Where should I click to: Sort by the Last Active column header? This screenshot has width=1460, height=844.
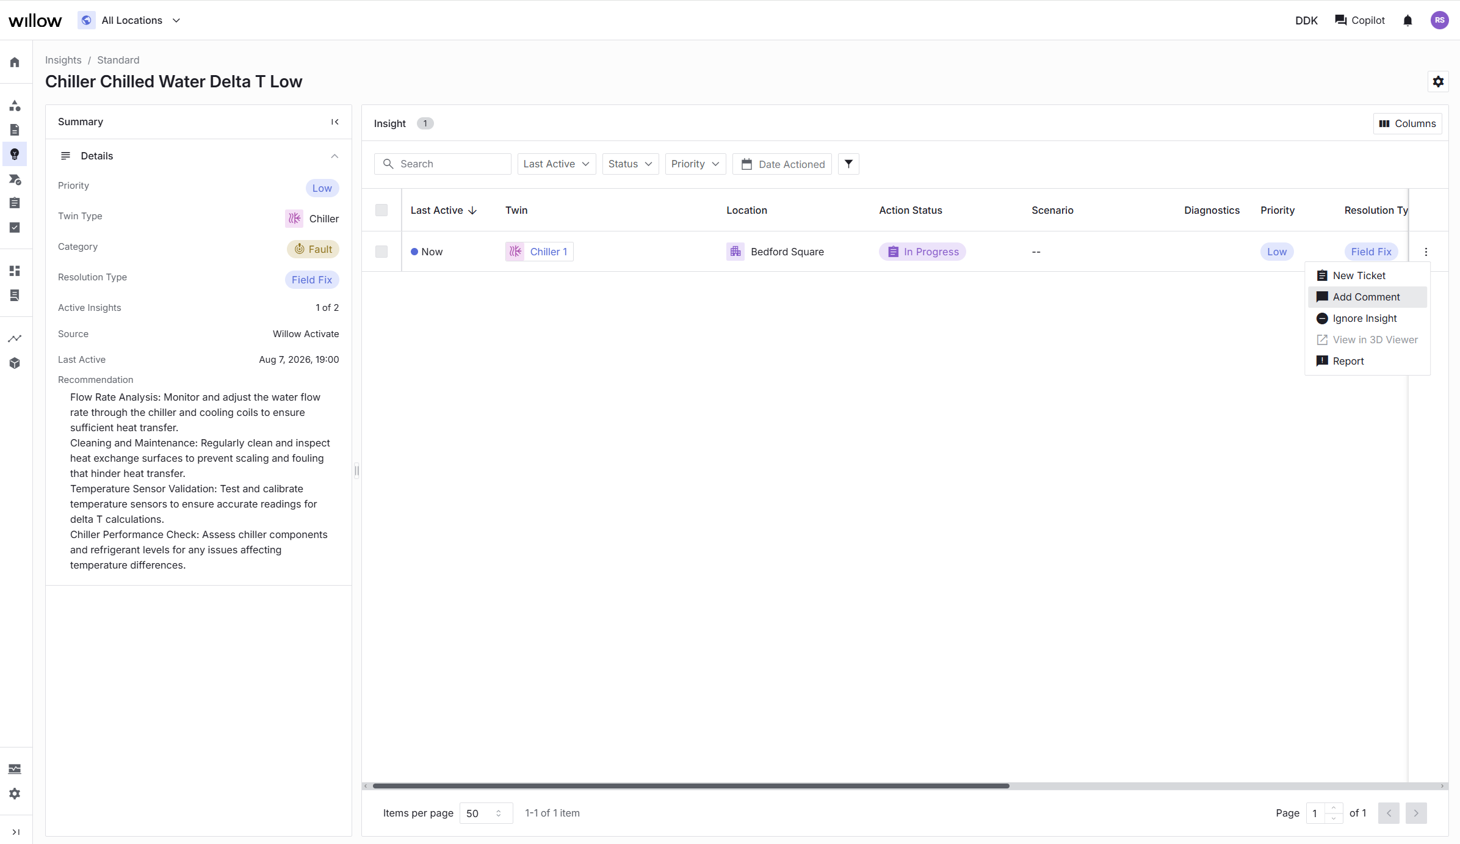443,210
